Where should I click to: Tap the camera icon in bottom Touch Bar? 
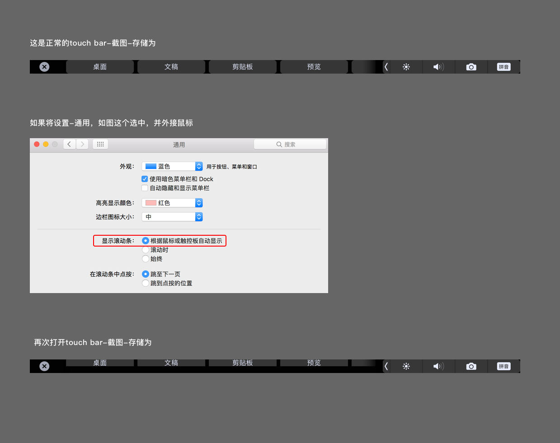[x=471, y=366]
